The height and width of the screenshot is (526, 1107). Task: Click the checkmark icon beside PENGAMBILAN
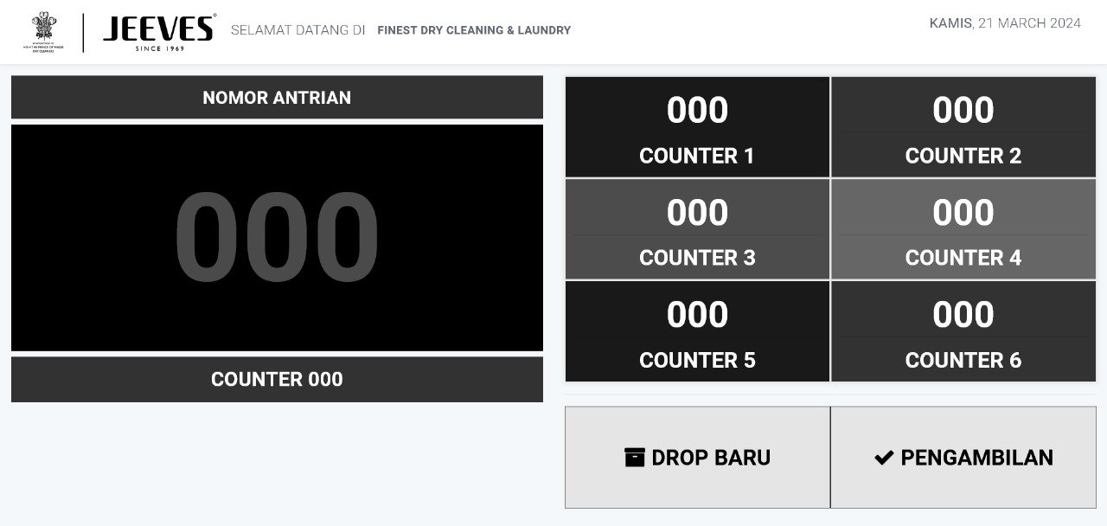click(x=883, y=458)
